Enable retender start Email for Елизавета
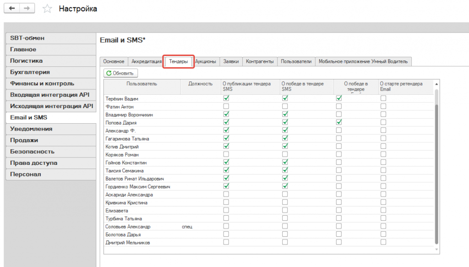Viewport: 469px width, 267px height. tap(383, 210)
